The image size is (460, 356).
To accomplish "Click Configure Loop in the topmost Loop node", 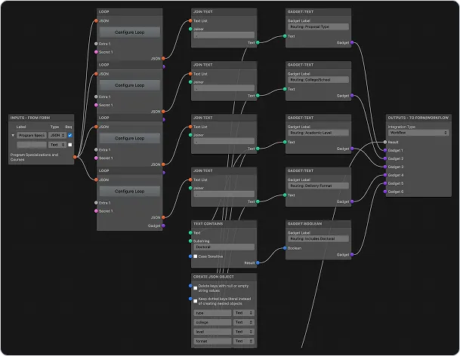I will pyautogui.click(x=130, y=32).
